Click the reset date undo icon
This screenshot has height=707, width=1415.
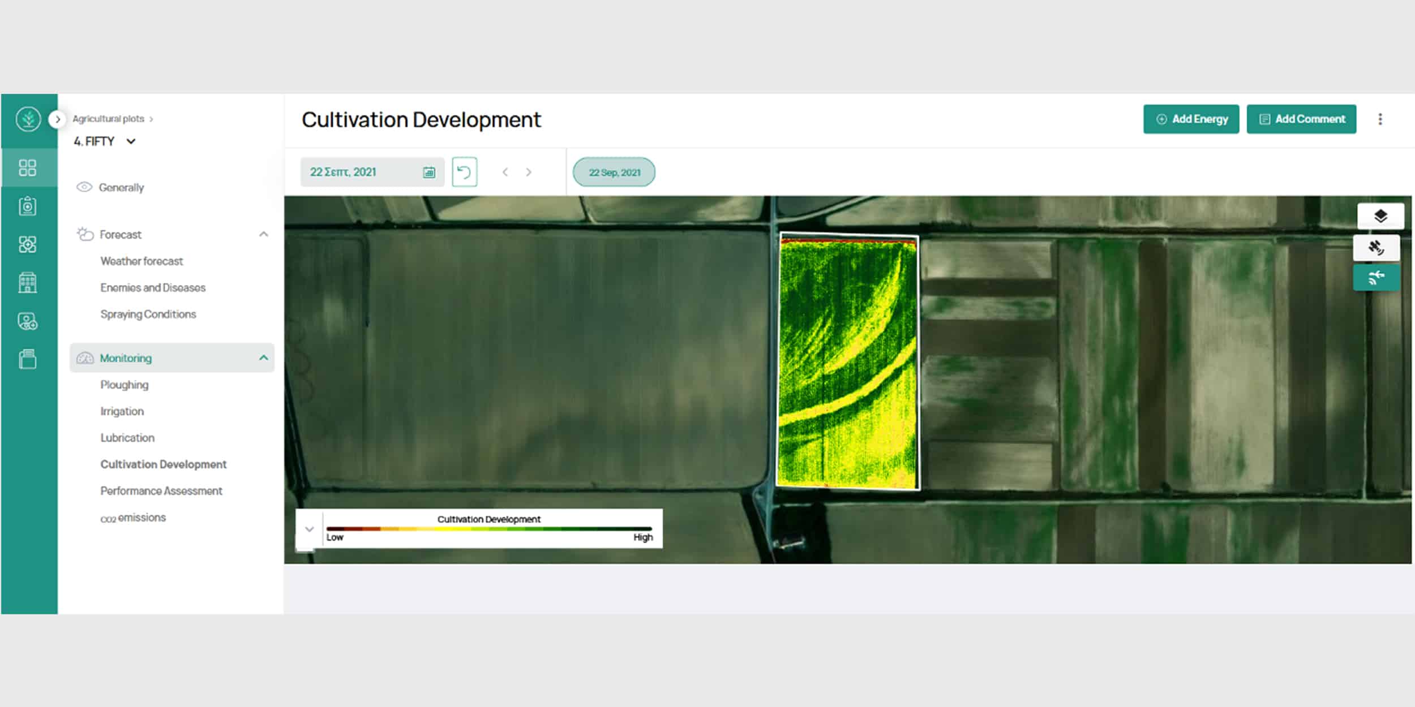[x=464, y=172]
